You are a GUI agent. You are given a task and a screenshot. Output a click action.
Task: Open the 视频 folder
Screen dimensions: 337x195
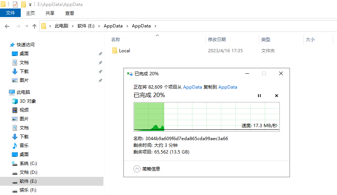[x=24, y=110]
